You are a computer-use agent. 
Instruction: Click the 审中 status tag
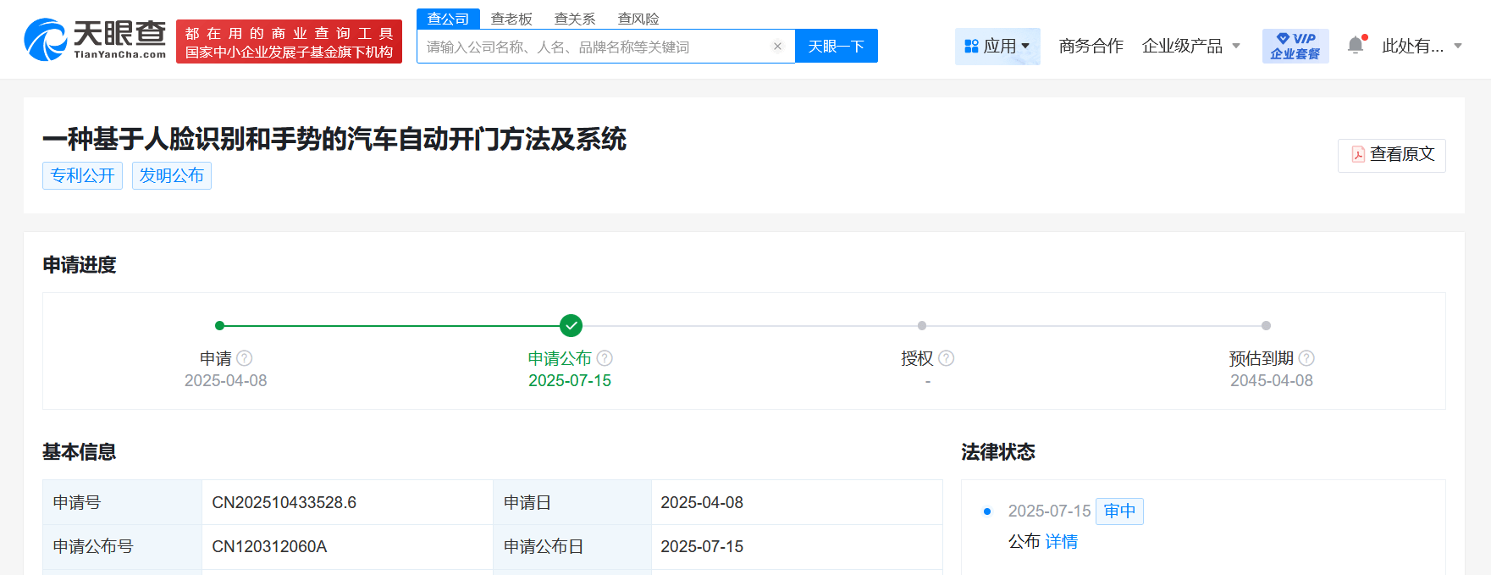1119,511
